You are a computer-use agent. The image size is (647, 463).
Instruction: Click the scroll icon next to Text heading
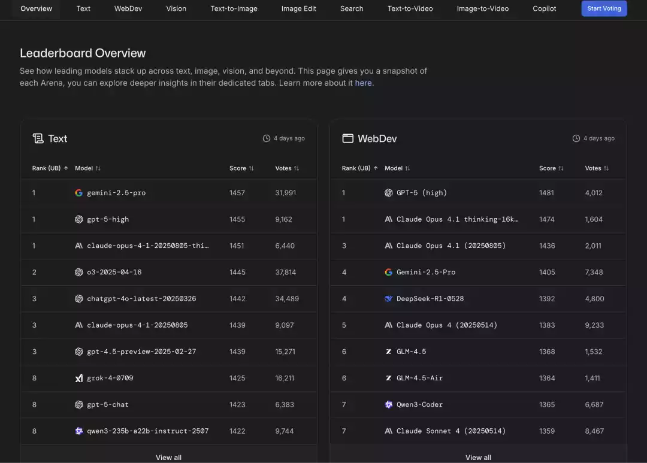pos(38,138)
